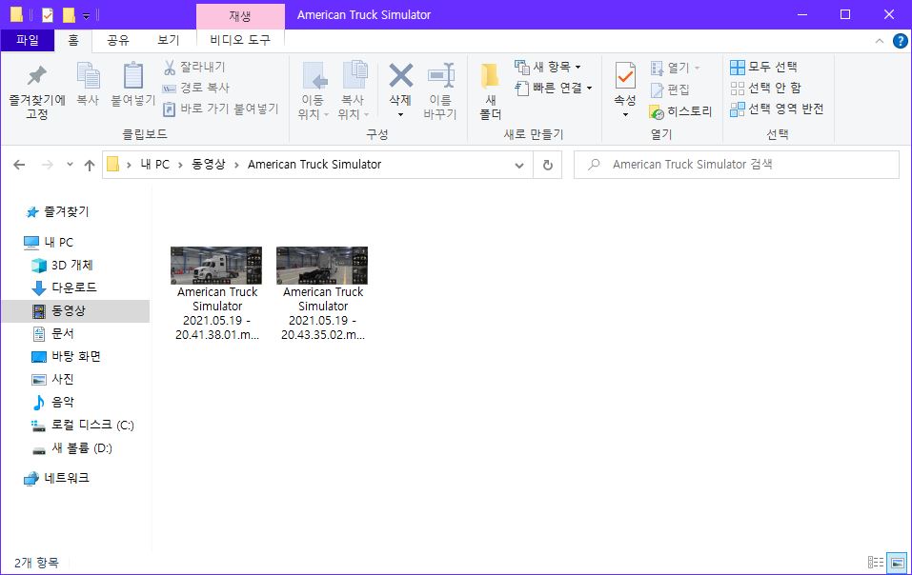Open recent locations dropdown arrow
This screenshot has width=912, height=575.
click(x=70, y=165)
